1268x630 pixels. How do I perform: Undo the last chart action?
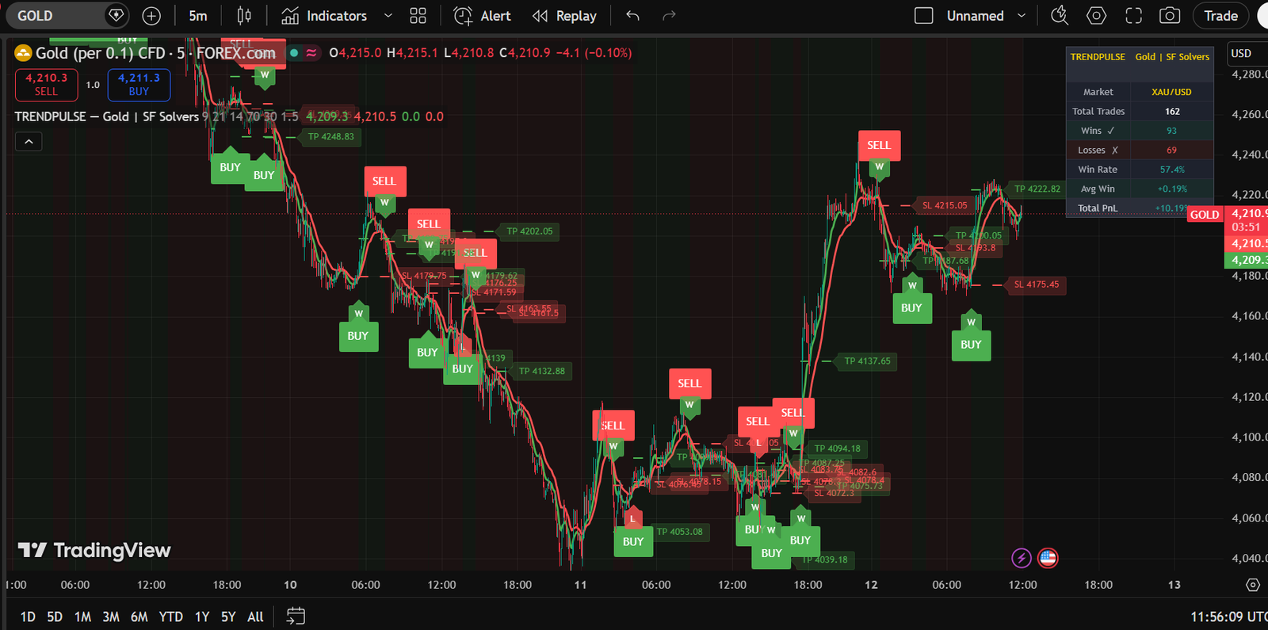(x=632, y=16)
